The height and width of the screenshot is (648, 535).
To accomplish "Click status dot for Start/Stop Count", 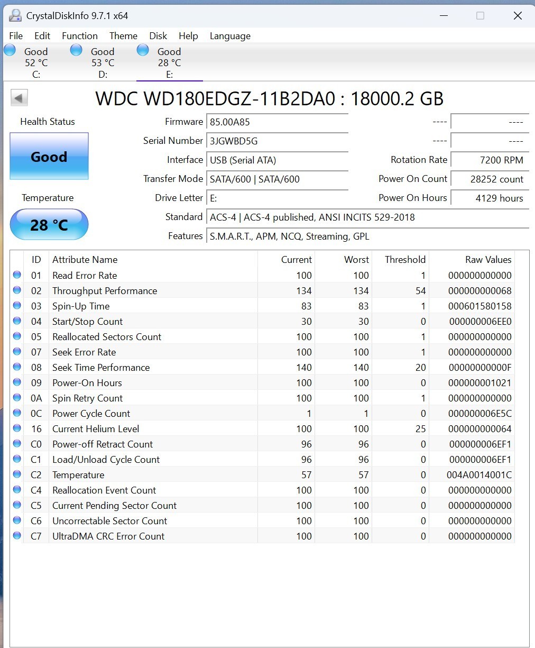I will pyautogui.click(x=17, y=321).
